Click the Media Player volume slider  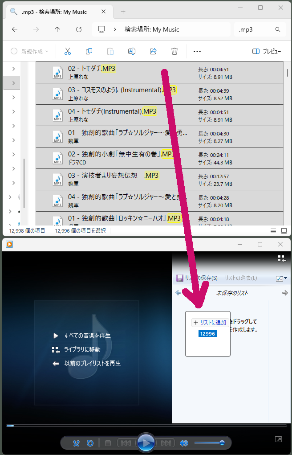tap(209, 443)
